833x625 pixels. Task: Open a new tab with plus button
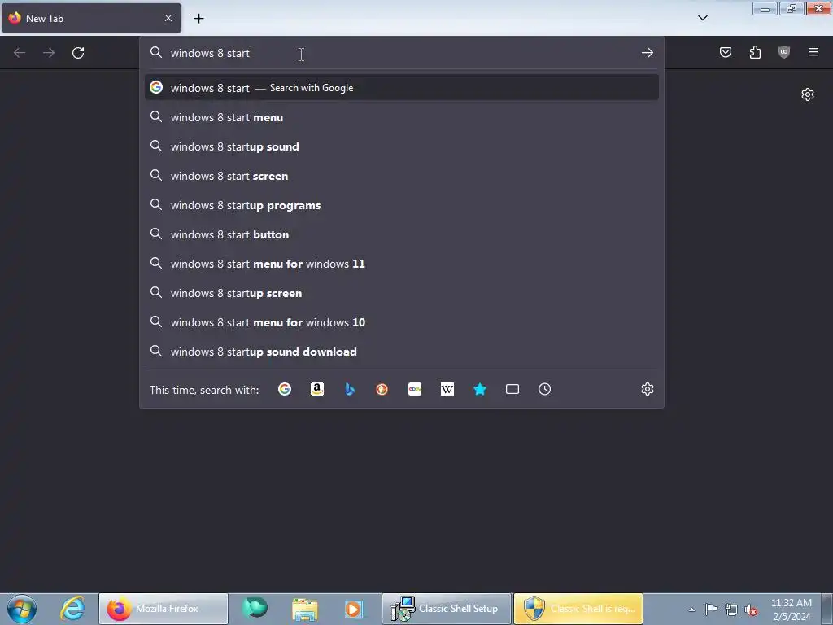[x=198, y=19]
